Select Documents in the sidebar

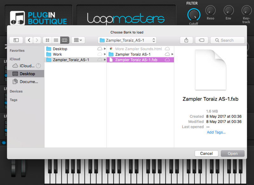tap(25, 82)
